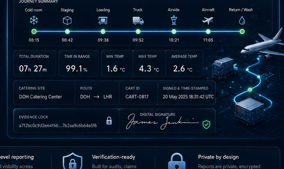Click the Journey Summary heading
This screenshot has width=284, height=169.
(38, 1)
